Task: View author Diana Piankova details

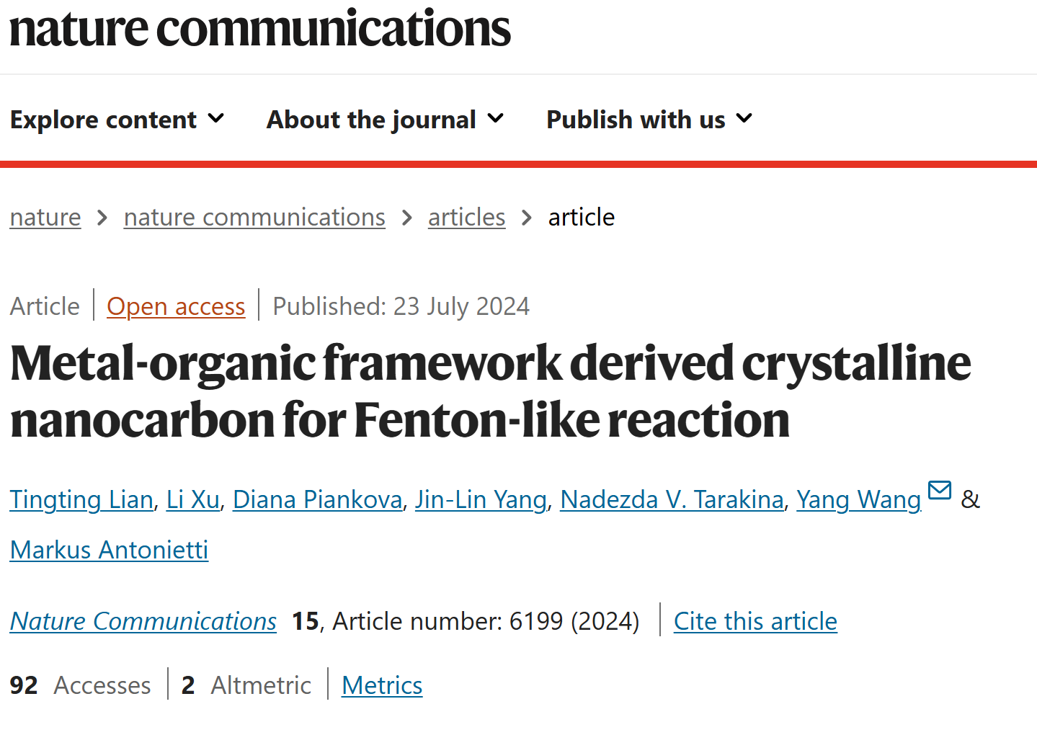Action: [317, 499]
